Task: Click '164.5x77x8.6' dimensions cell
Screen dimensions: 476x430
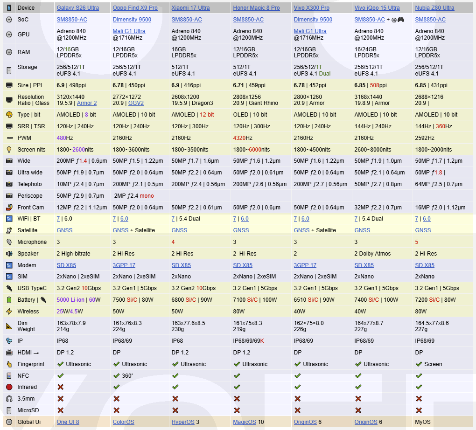Action: (x=432, y=323)
